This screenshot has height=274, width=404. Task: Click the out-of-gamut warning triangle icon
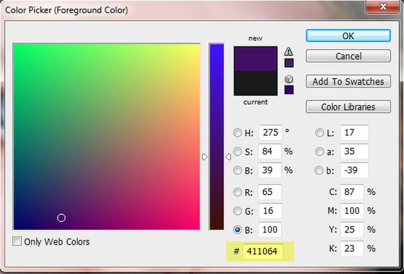point(289,51)
